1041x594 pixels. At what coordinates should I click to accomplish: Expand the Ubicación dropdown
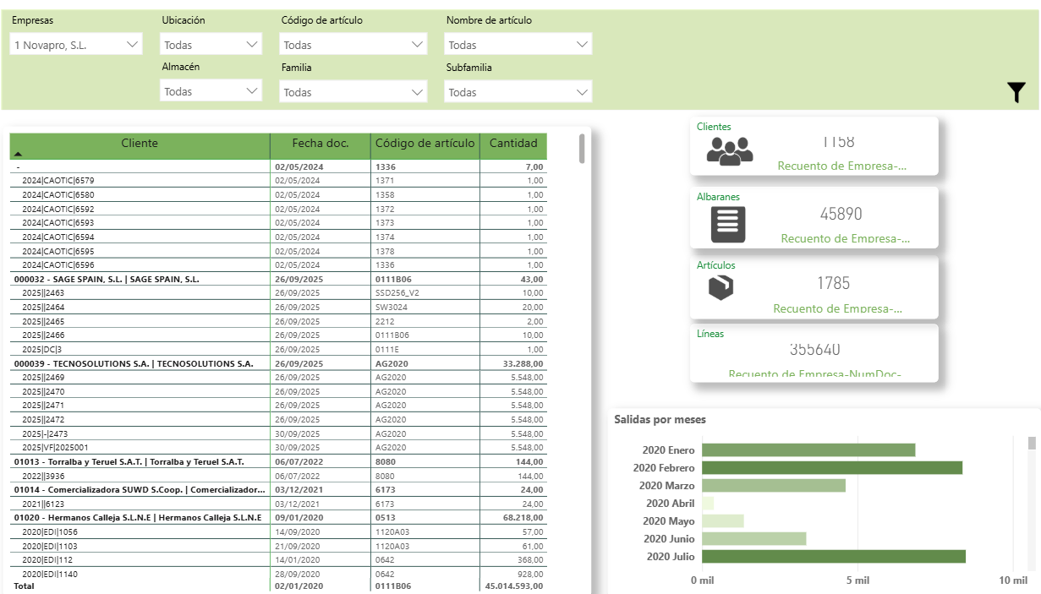click(211, 45)
